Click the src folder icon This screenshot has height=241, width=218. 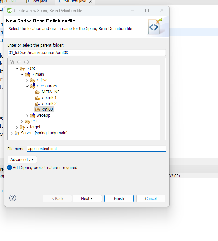click(x=22, y=68)
